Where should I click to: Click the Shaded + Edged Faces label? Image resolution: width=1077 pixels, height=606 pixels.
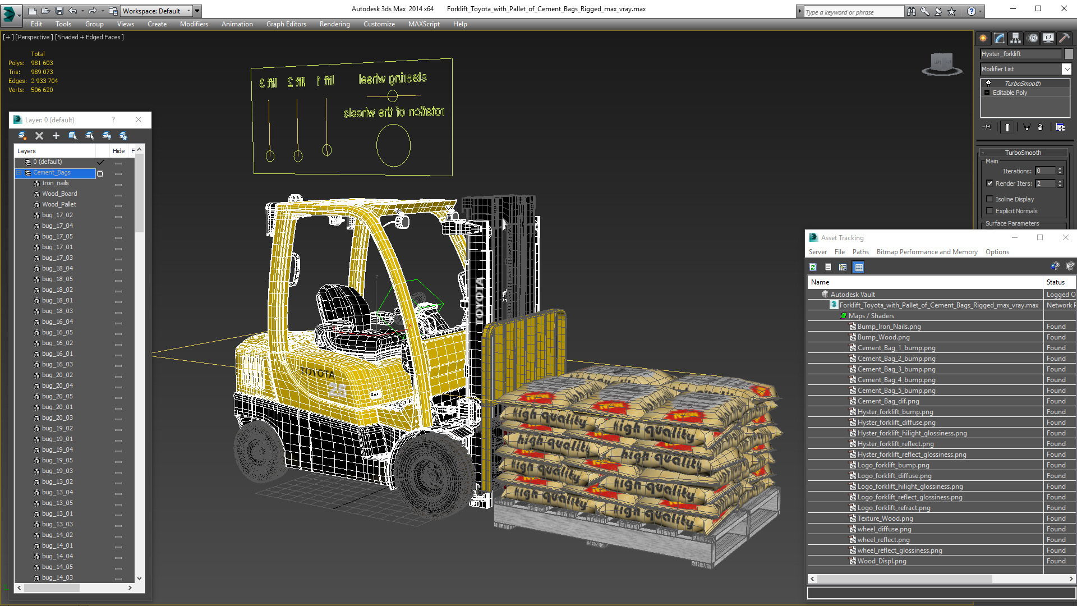click(x=89, y=37)
